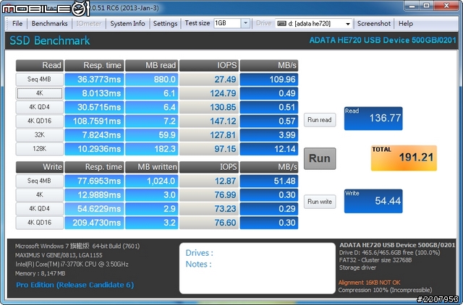This screenshot has height=305, width=463.
Task: Click the Pro Edition (Release Candidate 6) text
Action: click(x=75, y=285)
